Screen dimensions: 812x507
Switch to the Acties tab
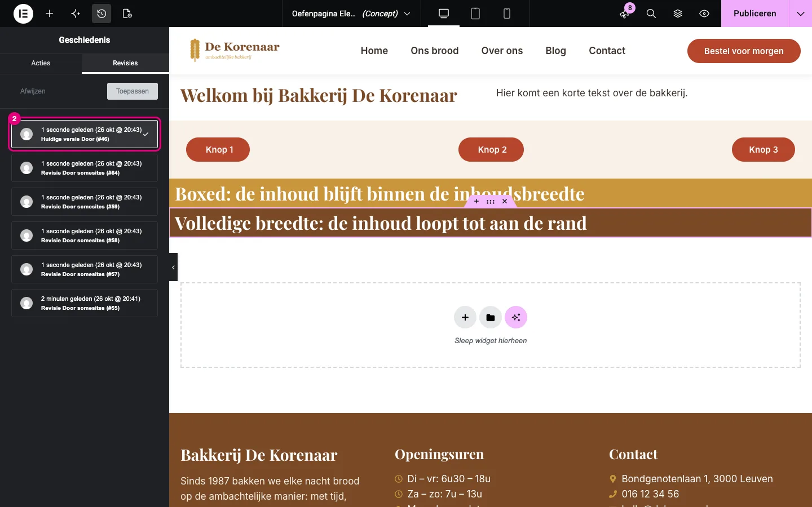pyautogui.click(x=41, y=63)
